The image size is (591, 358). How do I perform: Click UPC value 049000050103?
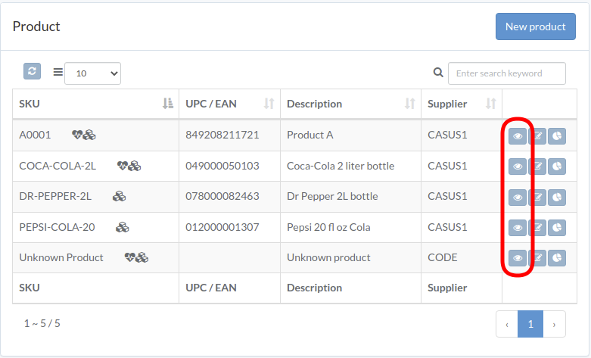pyautogui.click(x=222, y=166)
